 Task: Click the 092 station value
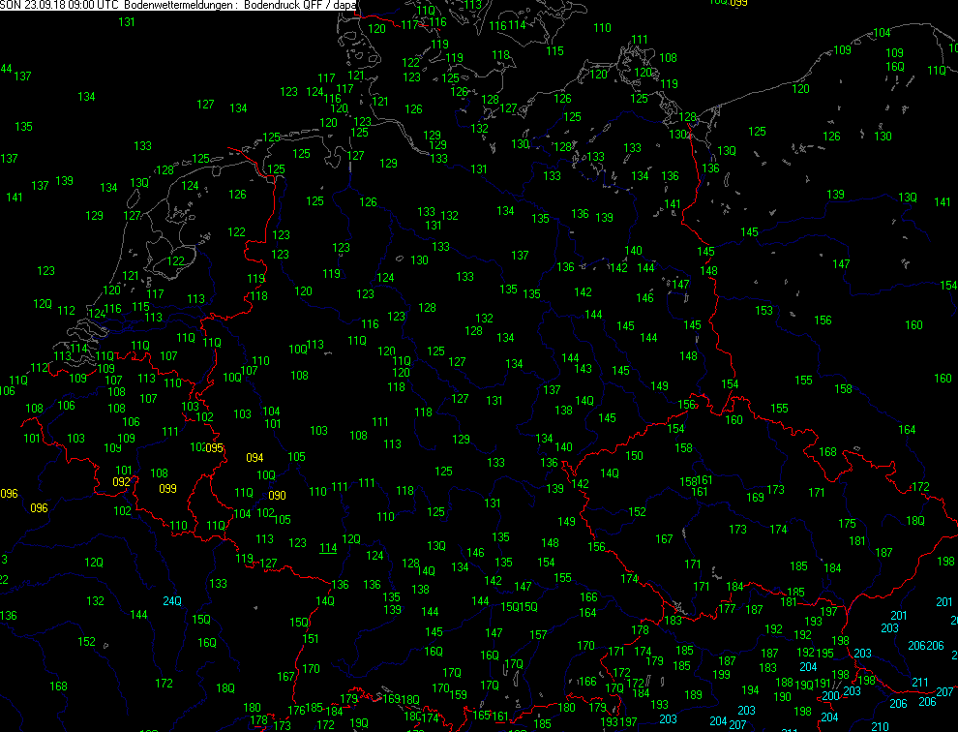[x=121, y=482]
